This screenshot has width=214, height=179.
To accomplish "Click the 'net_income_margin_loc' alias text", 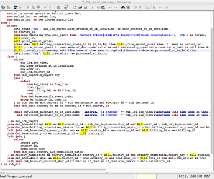I will [x=56, y=20].
